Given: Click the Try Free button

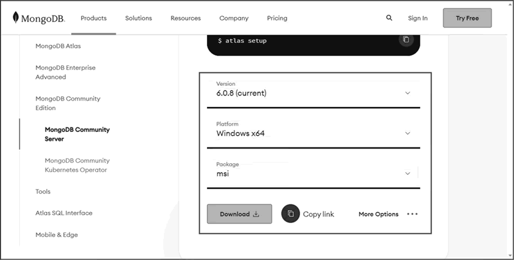Looking at the screenshot, I should click(x=467, y=18).
